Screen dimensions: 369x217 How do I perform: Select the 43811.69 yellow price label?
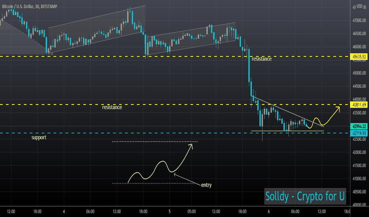click(359, 105)
